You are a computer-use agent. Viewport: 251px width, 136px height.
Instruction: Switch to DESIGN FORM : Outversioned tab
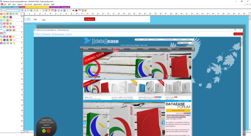tap(60, 7)
